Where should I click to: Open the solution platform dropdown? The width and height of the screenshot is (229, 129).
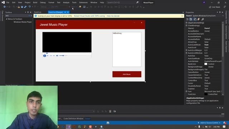60,7
